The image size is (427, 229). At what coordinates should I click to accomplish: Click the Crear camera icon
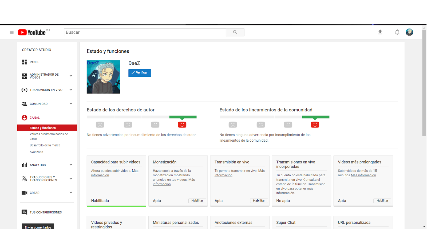(24, 193)
